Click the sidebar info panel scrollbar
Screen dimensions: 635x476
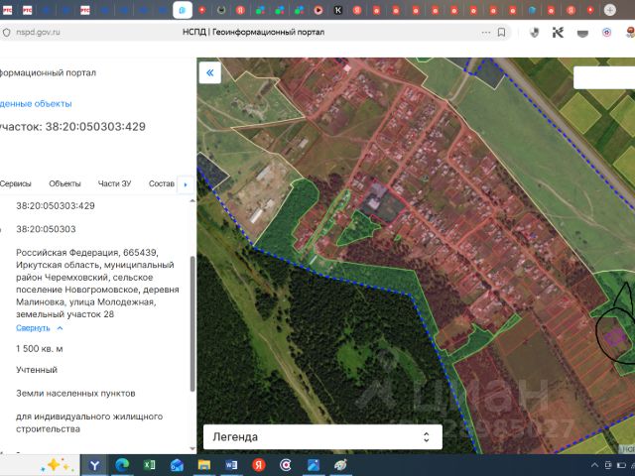point(192,324)
